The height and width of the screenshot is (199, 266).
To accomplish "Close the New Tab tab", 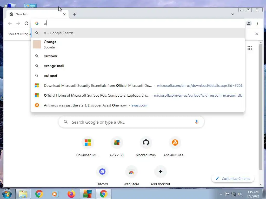I will [64, 14].
